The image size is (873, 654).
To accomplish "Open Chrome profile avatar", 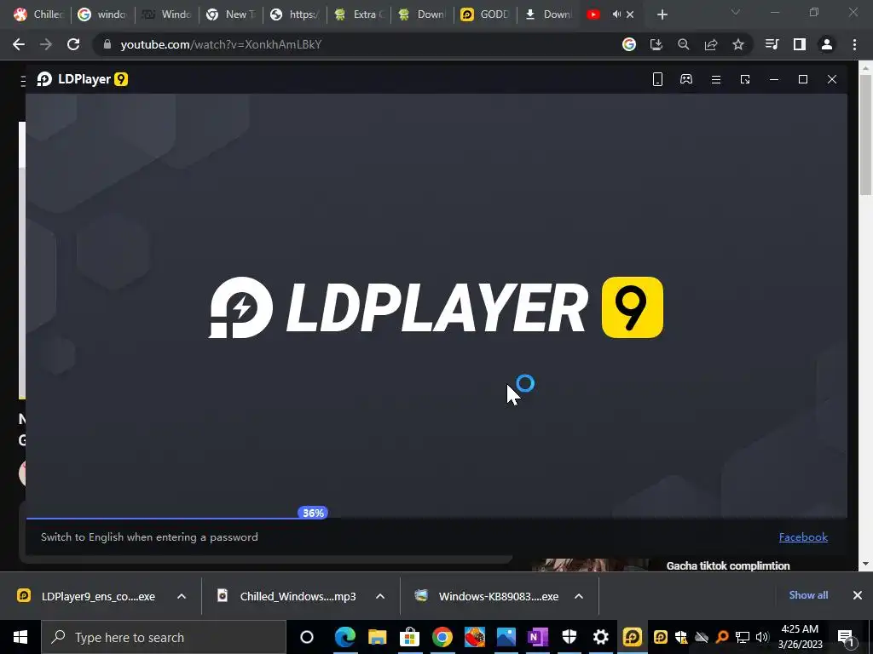I will click(x=827, y=44).
